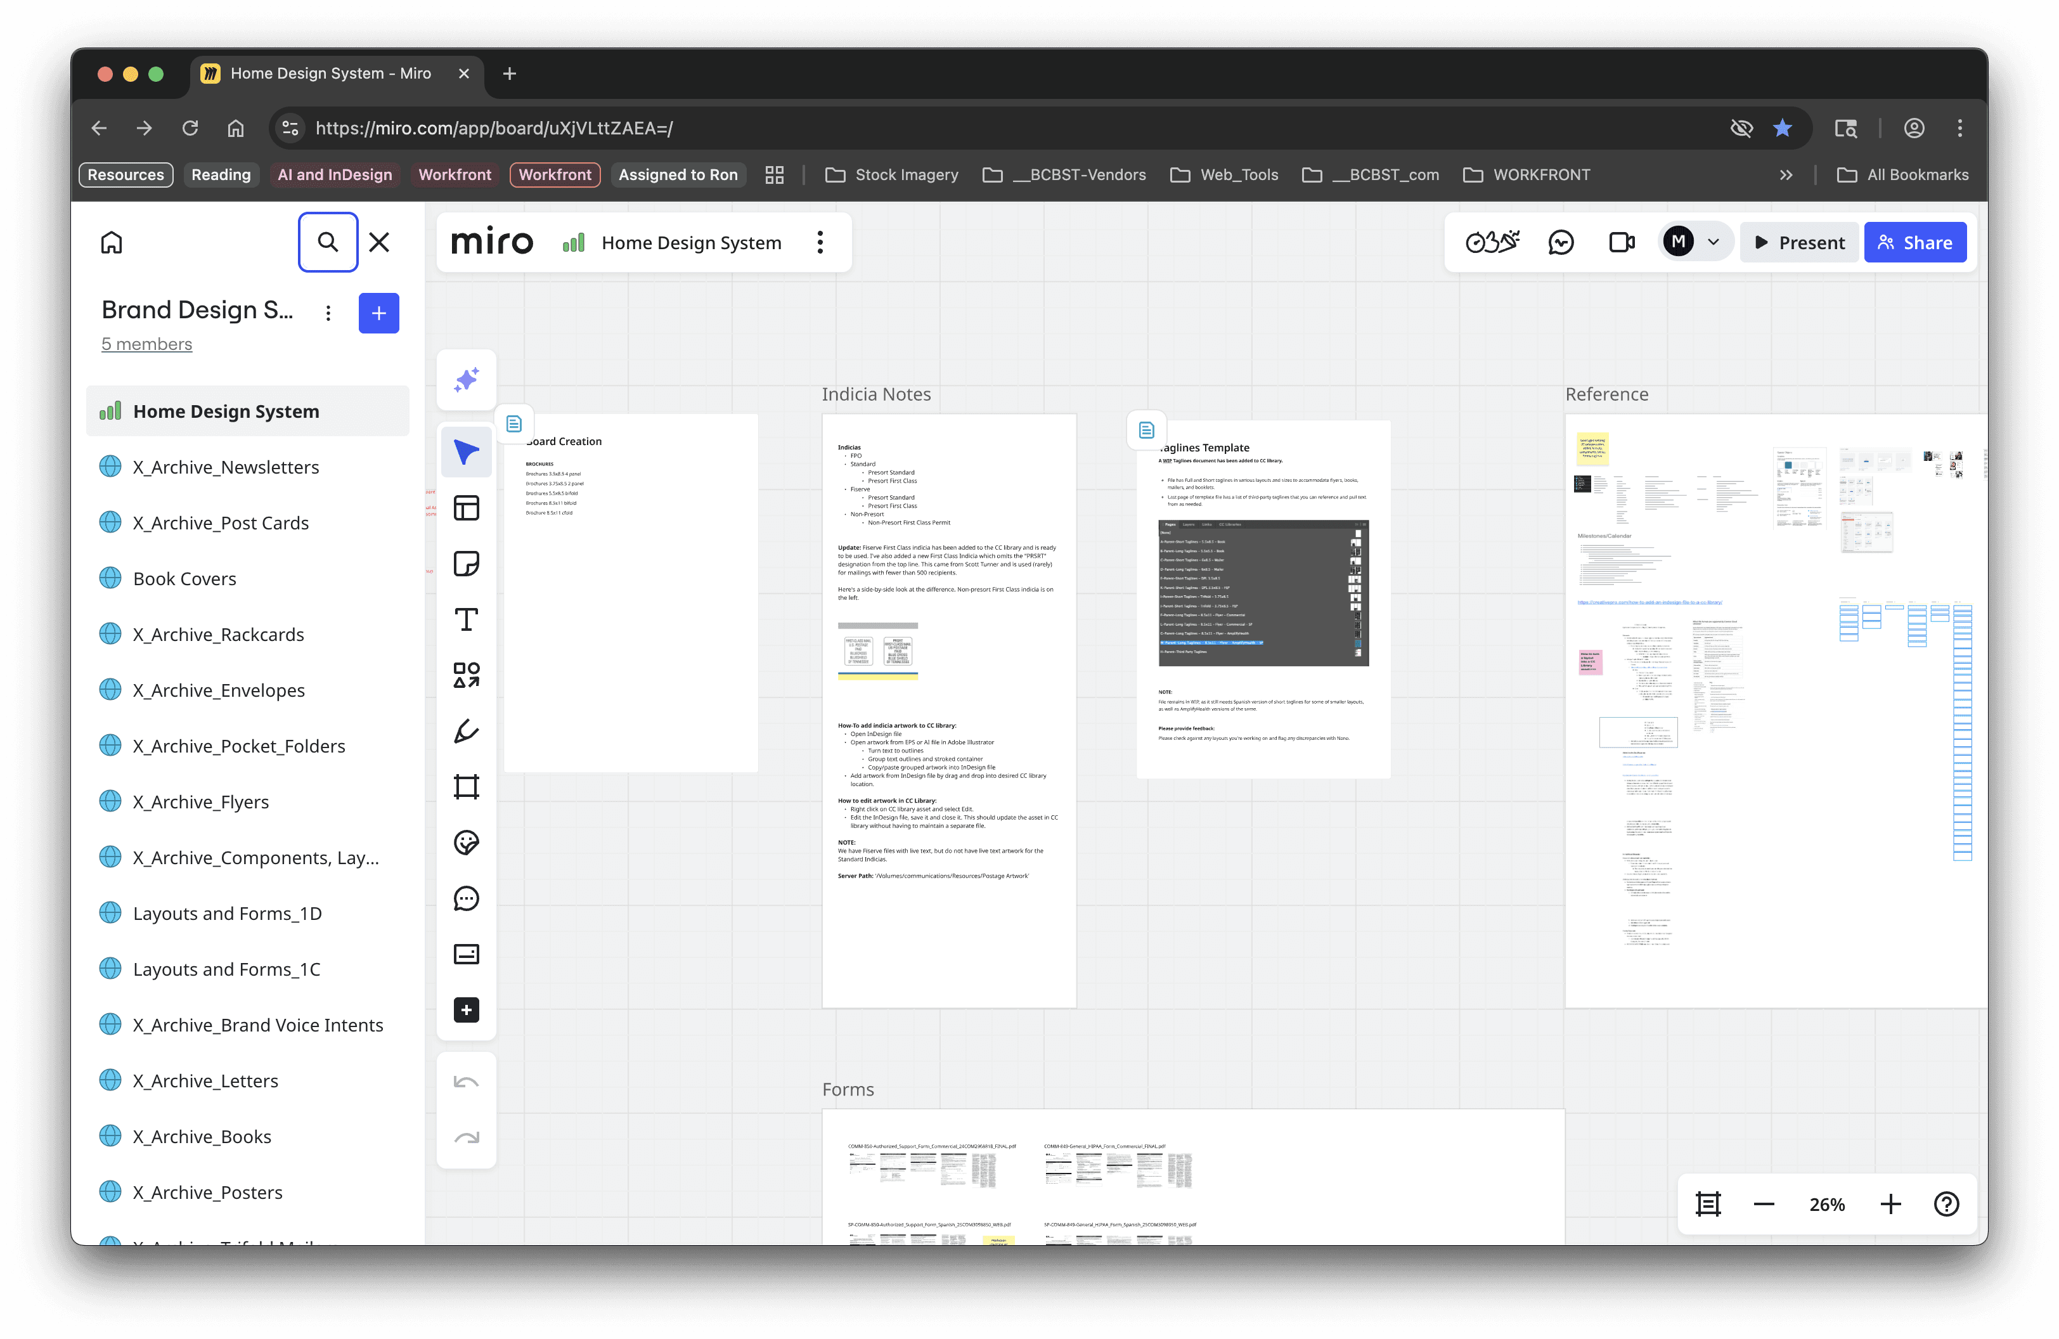
Task: Open the Comment tool
Action: (x=467, y=899)
